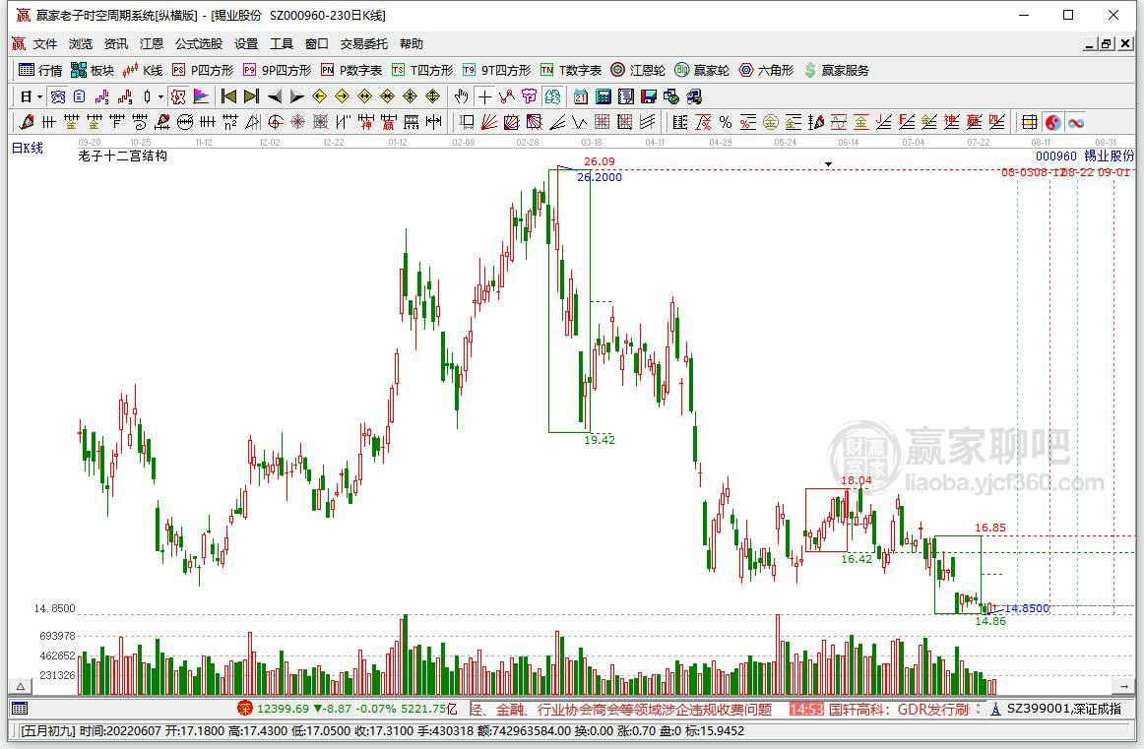
Task: Expand the candlestick style dropdown arrow
Action: point(160,96)
